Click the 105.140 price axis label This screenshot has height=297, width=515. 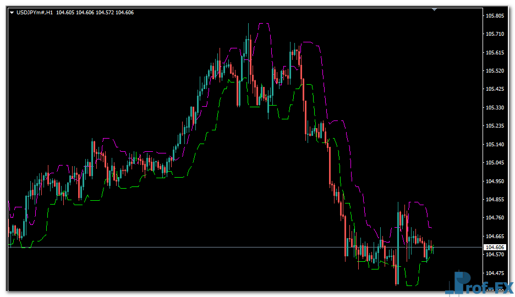pyautogui.click(x=495, y=145)
